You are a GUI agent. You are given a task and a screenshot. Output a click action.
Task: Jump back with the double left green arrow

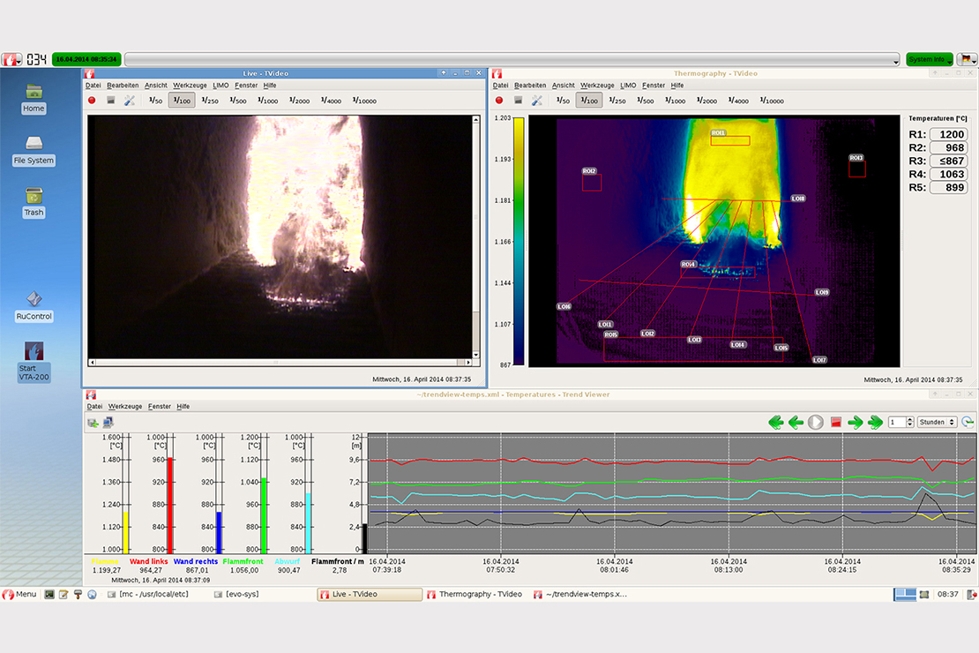click(775, 423)
